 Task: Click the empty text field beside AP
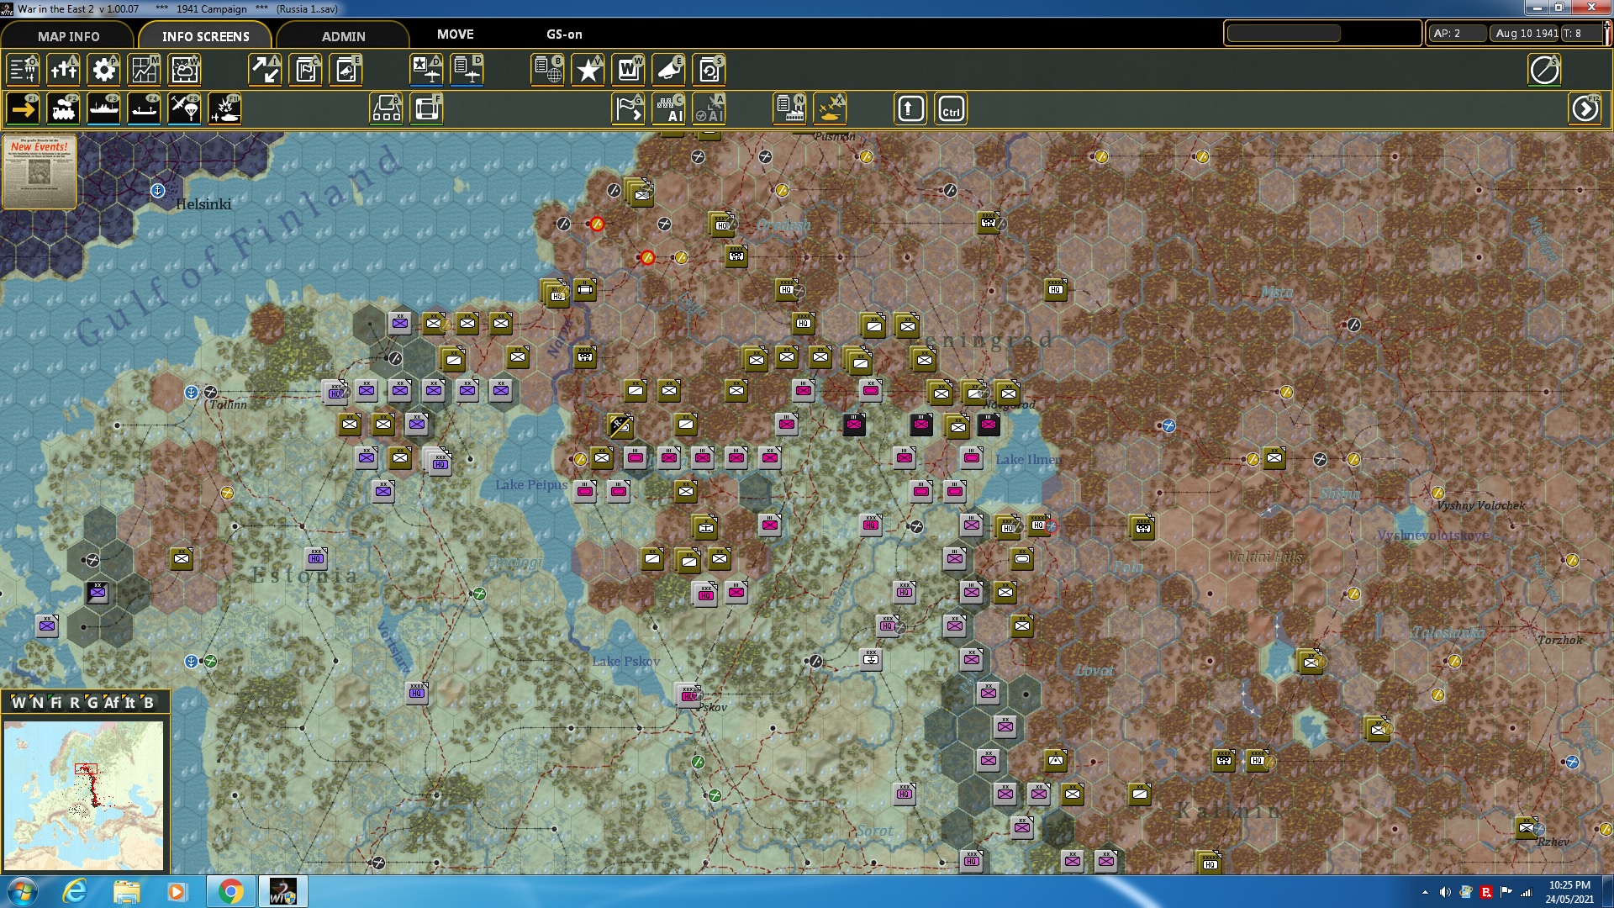click(x=1284, y=34)
